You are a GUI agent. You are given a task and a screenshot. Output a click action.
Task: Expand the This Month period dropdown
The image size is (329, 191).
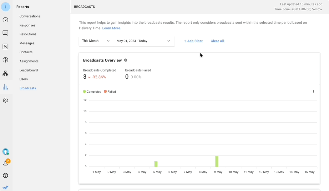(96, 41)
